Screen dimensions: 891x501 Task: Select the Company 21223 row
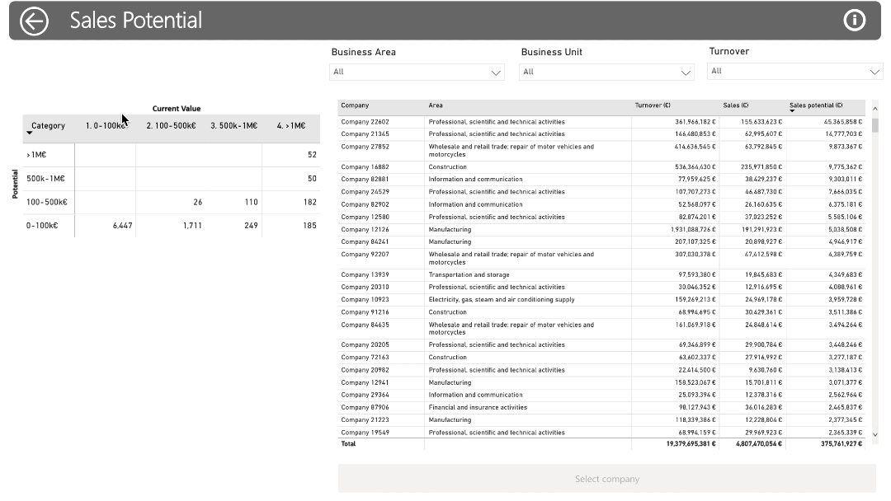point(601,420)
